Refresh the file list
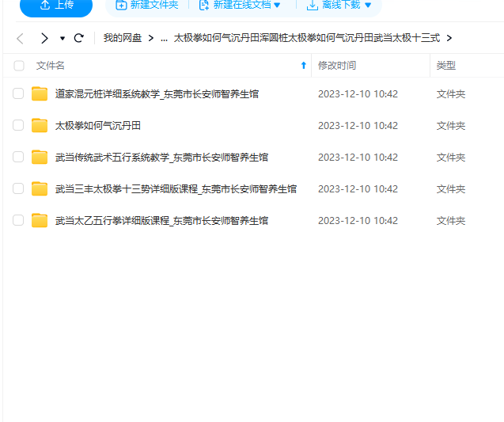Image resolution: width=504 pixels, height=422 pixels. click(x=79, y=38)
